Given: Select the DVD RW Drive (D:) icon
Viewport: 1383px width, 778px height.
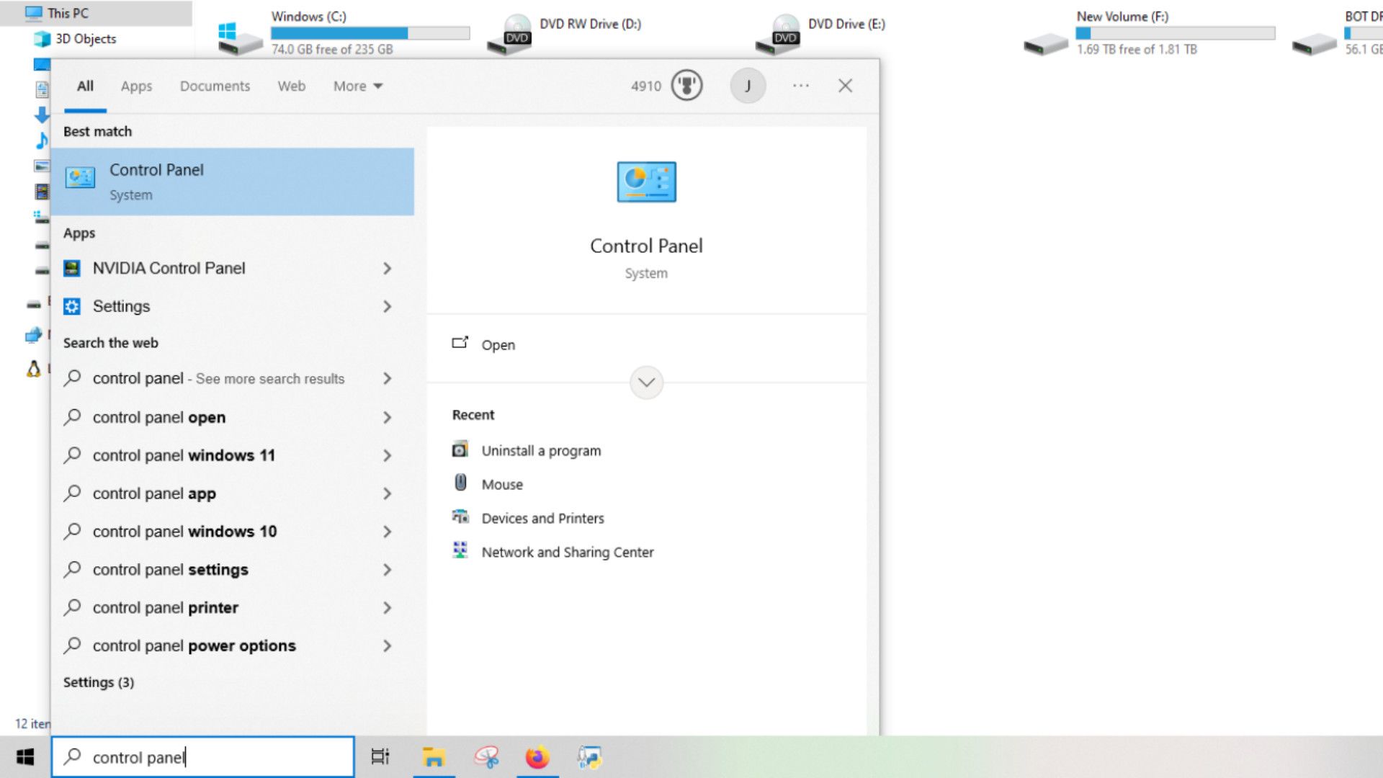Looking at the screenshot, I should pyautogui.click(x=509, y=35).
